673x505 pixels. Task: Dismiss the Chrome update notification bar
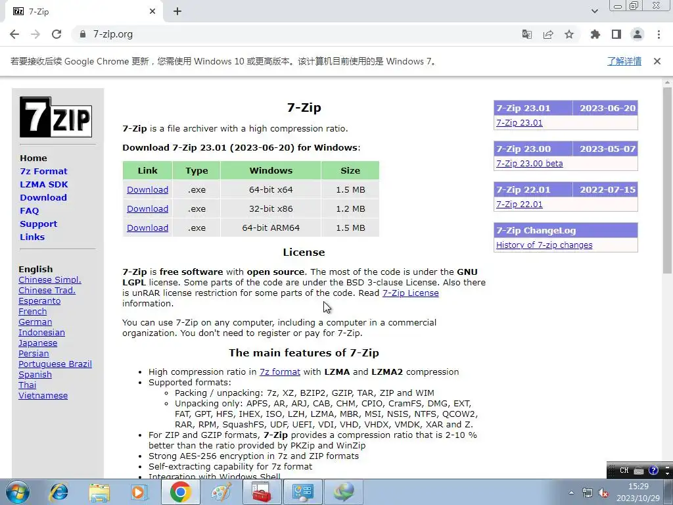tap(657, 61)
